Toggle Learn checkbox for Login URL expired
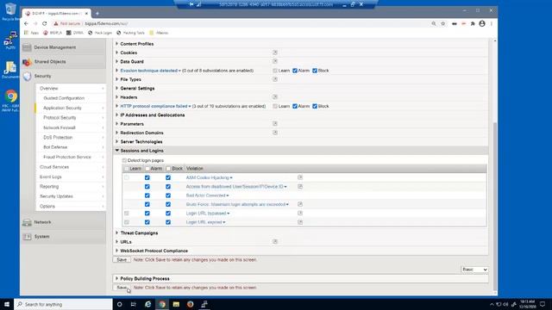 (x=127, y=222)
